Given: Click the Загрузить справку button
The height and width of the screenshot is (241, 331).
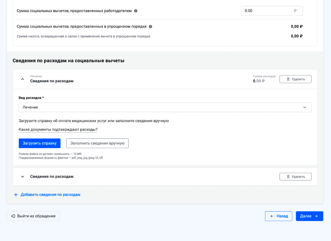Looking at the screenshot, I should (x=40, y=143).
